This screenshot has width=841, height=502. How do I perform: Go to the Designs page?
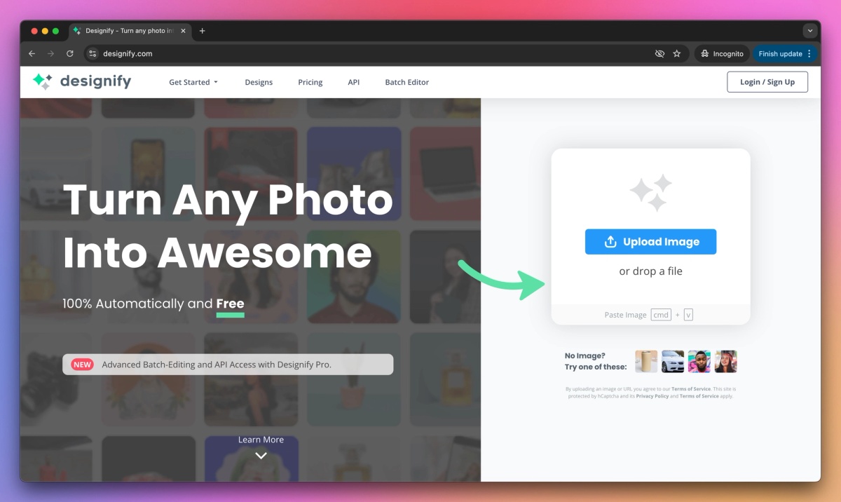point(259,82)
